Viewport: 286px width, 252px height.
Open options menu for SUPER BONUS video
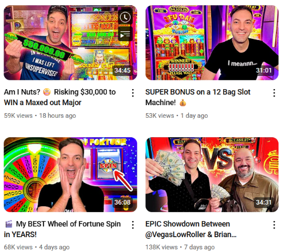point(274,93)
